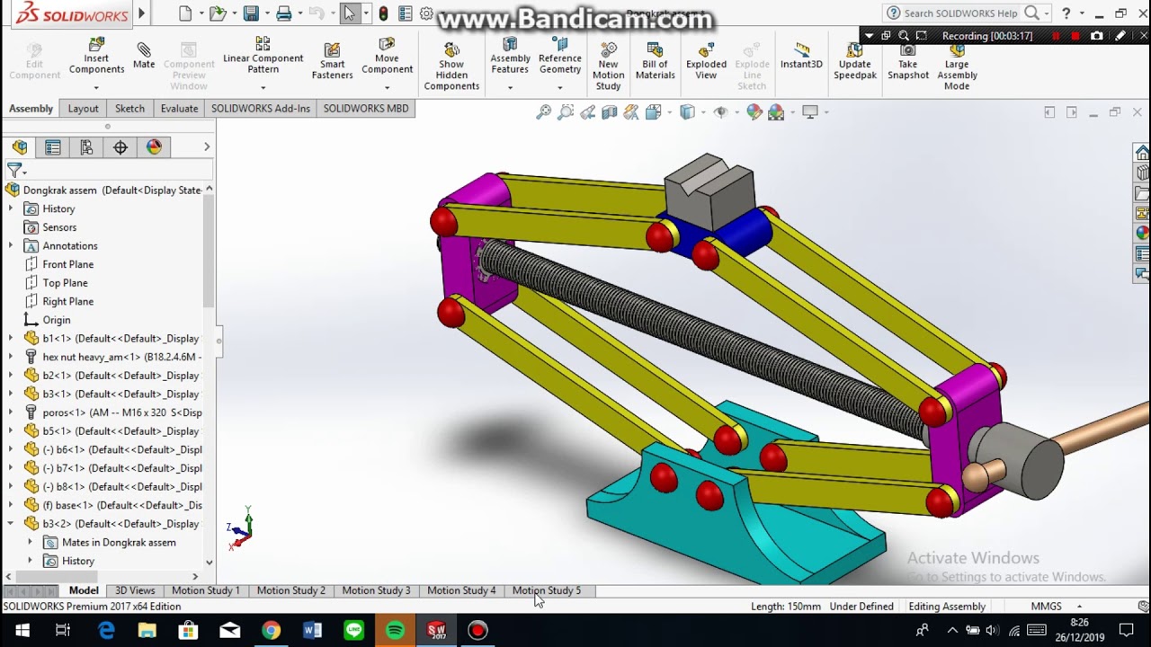This screenshot has width=1151, height=647.
Task: Click Search SOLIDWORKS Help field
Action: tap(961, 13)
